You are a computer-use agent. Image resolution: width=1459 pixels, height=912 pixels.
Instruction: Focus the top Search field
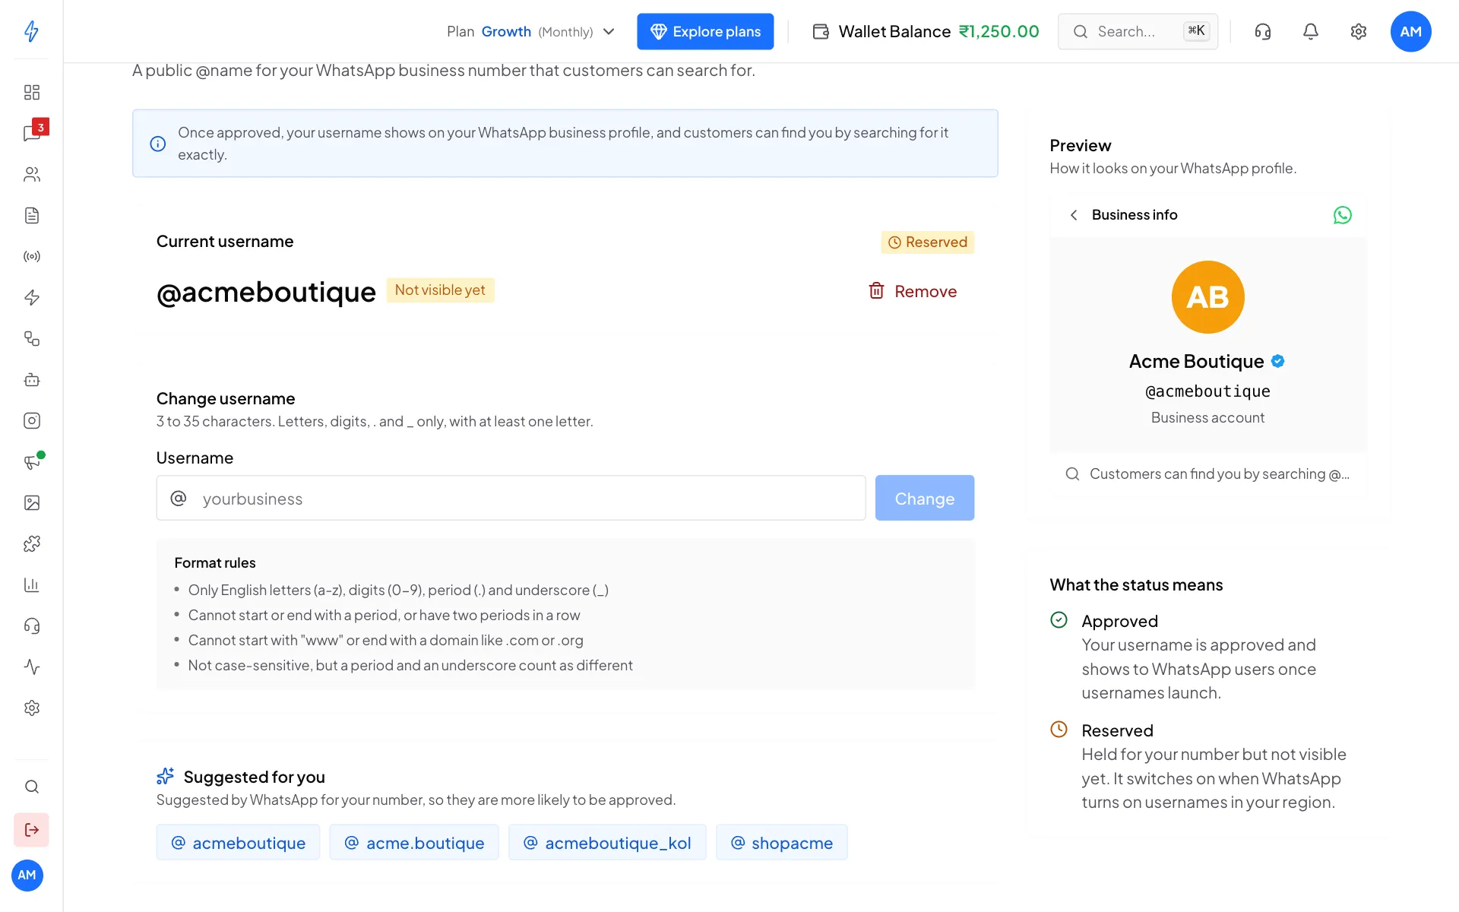pos(1138,31)
